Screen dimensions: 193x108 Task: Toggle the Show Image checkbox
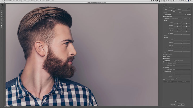pos(164,62)
